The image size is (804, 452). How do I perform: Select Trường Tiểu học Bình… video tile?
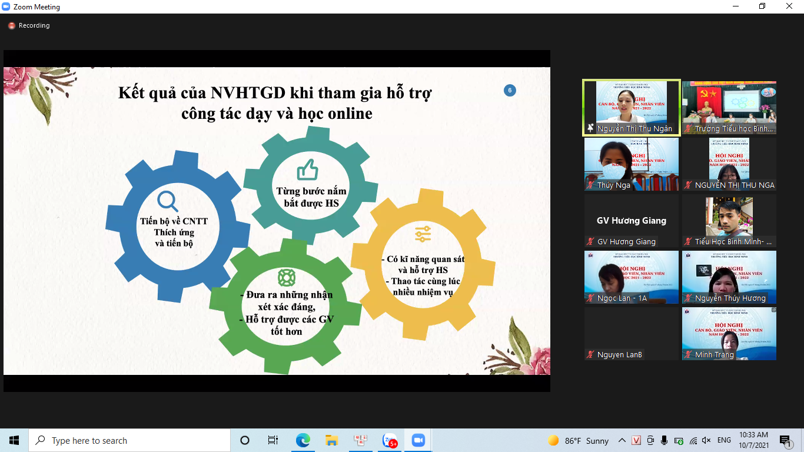pos(729,108)
